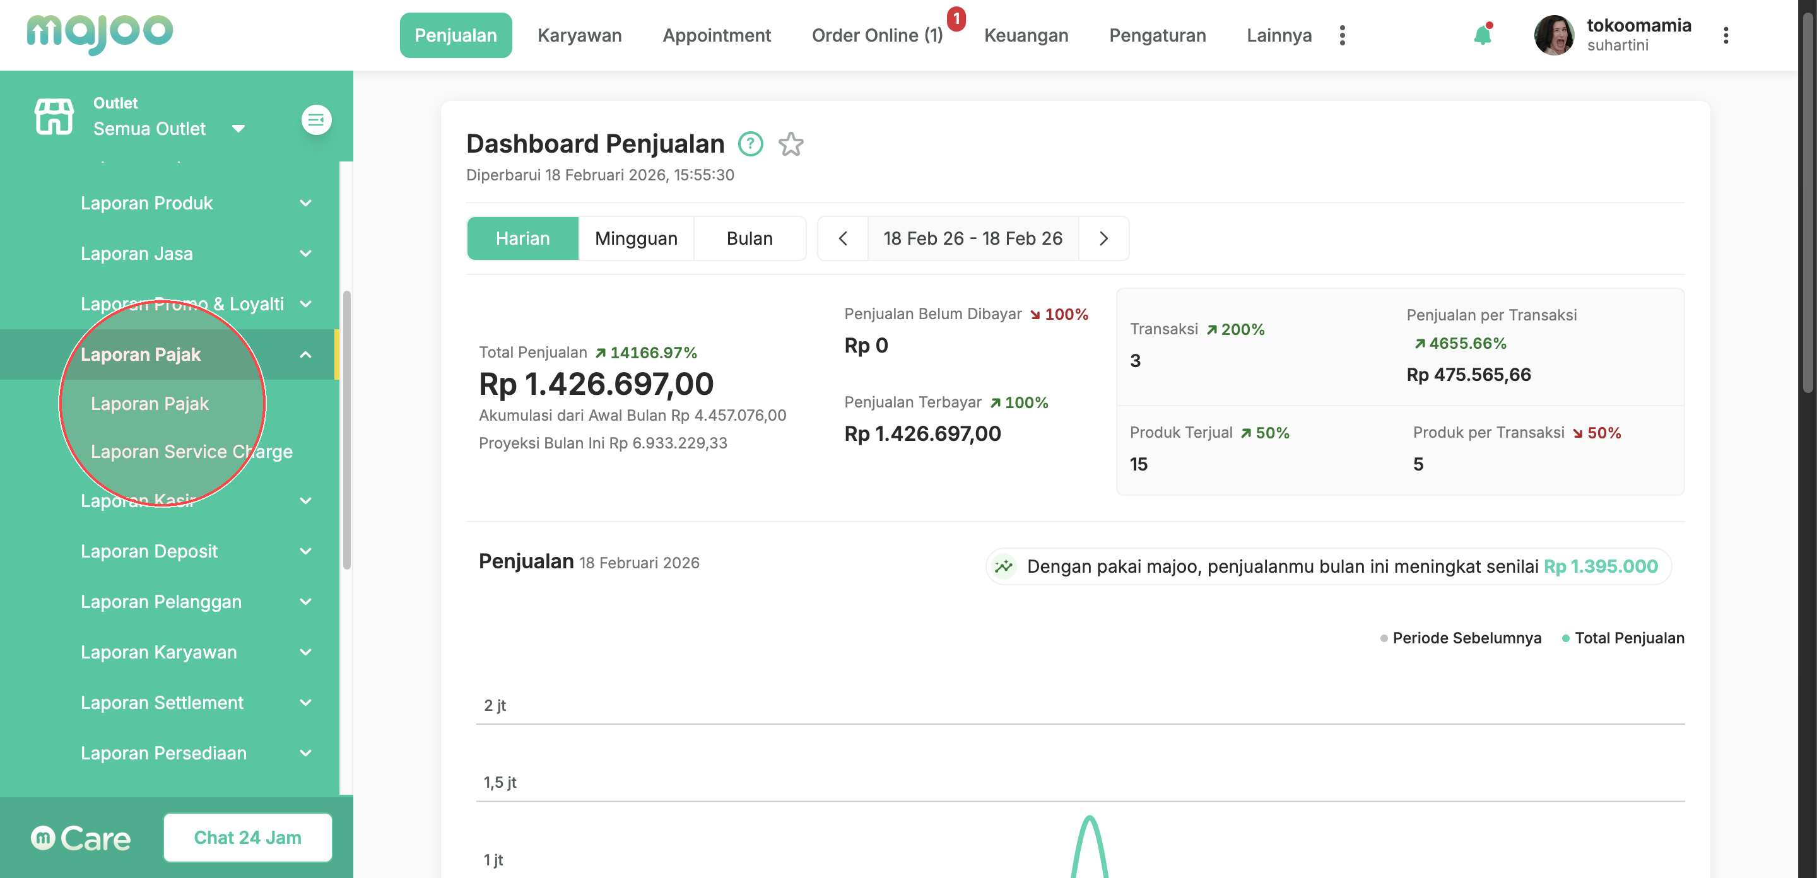
Task: Click the 18 Feb 26 date range field
Action: pyautogui.click(x=972, y=238)
